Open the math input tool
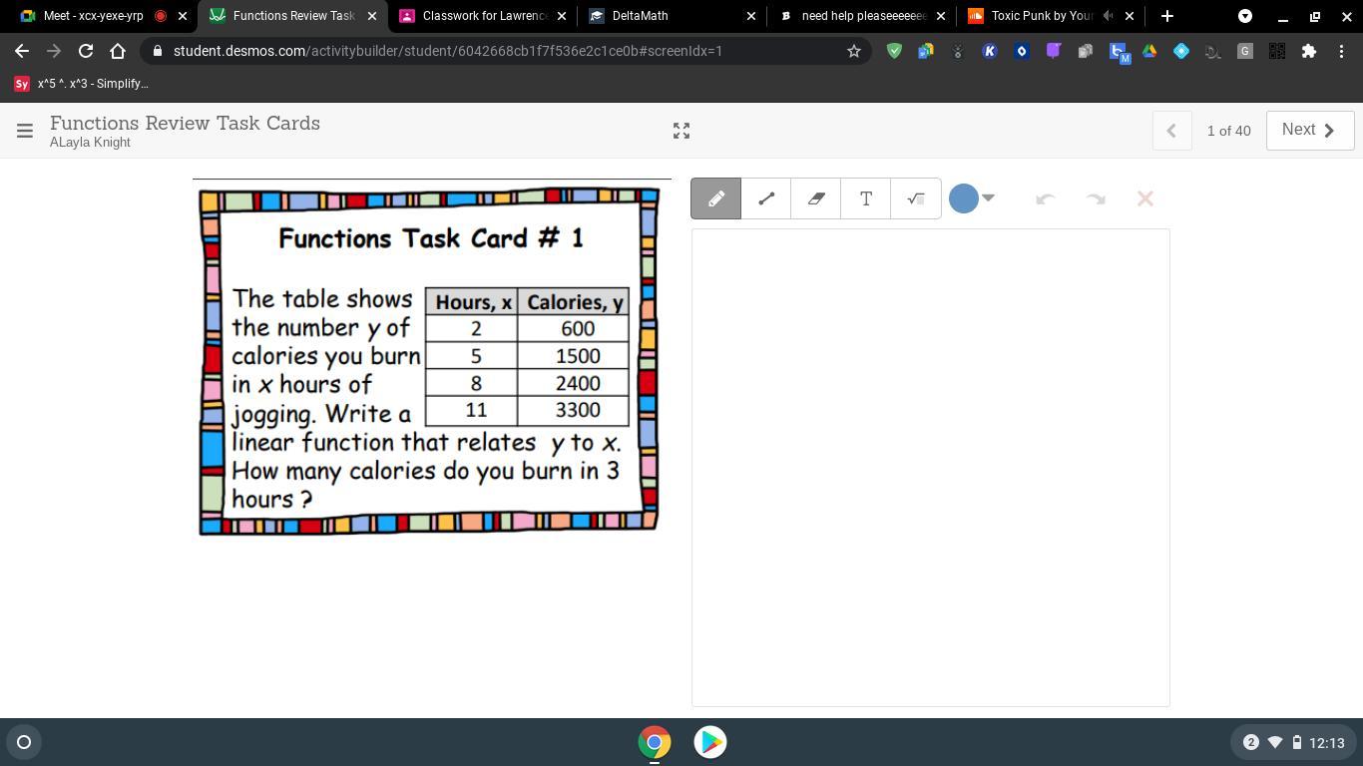 (916, 198)
